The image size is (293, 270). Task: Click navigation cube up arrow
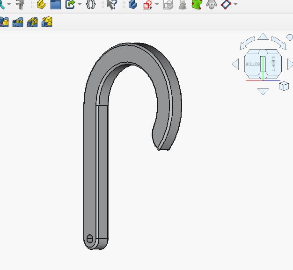(263, 36)
